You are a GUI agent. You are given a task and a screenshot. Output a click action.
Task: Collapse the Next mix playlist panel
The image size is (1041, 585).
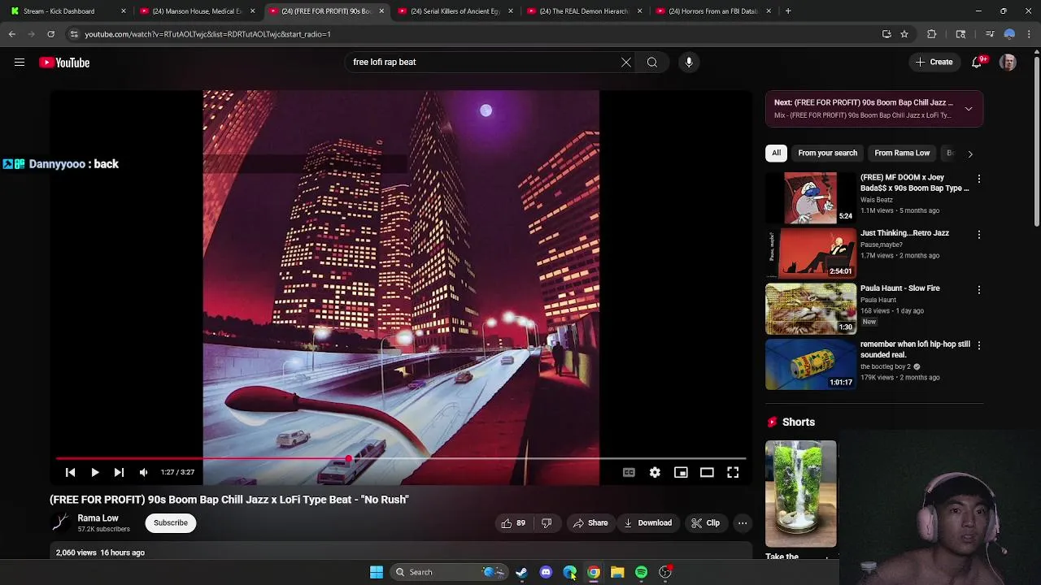point(969,109)
